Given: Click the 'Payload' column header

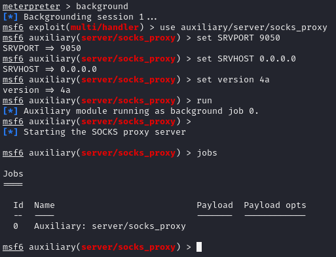Looking at the screenshot, I should coord(215,205).
